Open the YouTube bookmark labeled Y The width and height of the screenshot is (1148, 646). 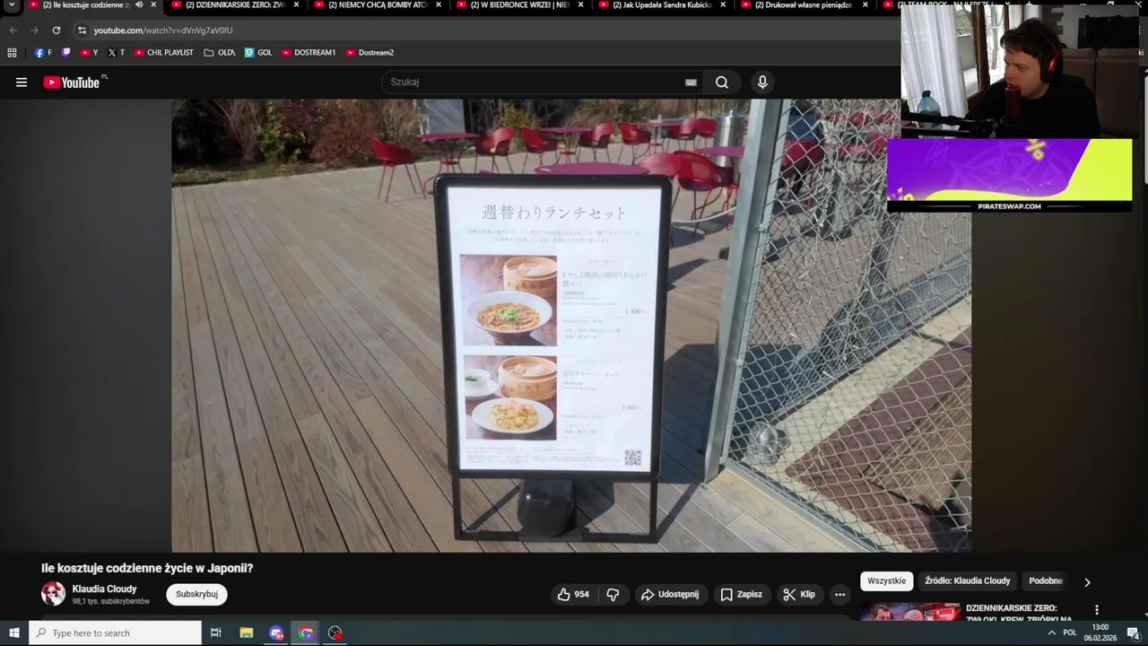[89, 53]
